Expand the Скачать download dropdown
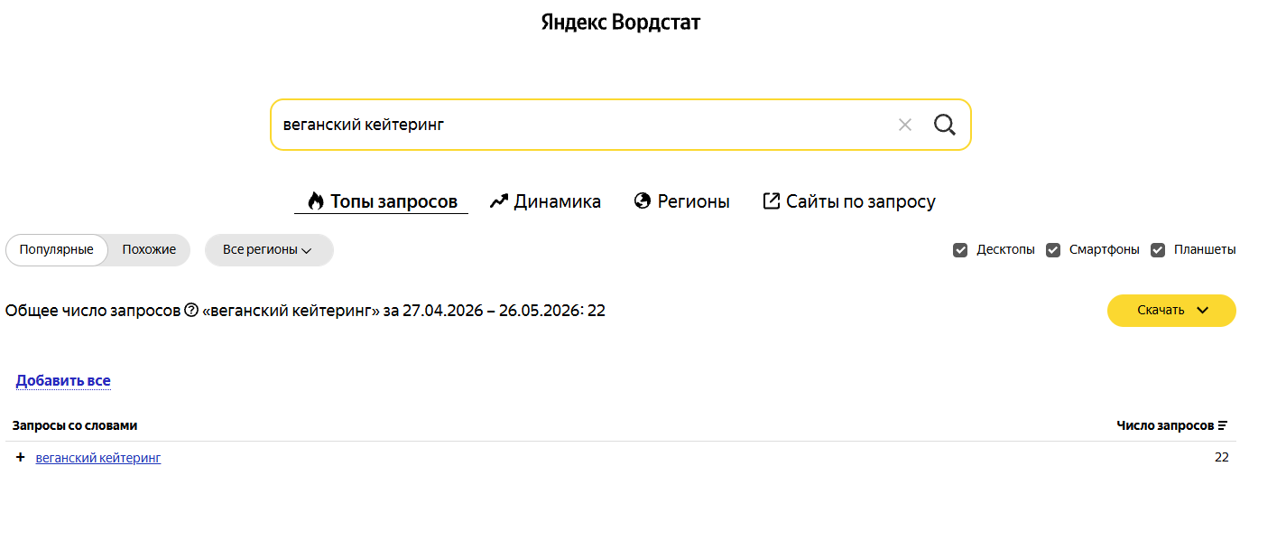Screen dimensions: 1286x550 [1171, 311]
